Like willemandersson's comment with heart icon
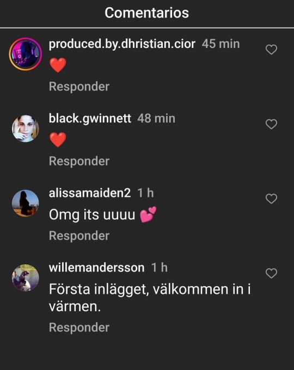 tap(271, 273)
